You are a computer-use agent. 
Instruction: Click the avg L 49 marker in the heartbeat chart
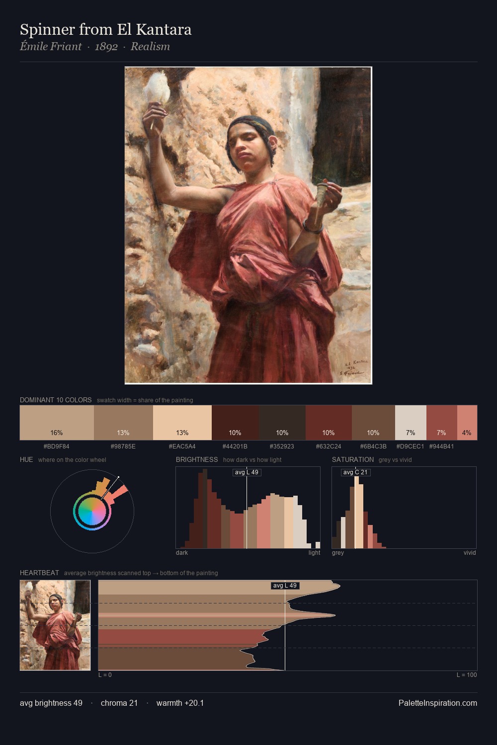point(285,586)
